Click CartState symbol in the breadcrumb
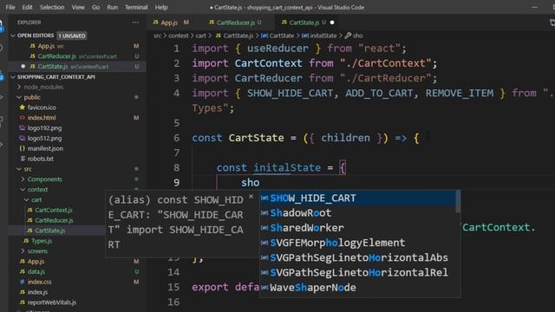The width and height of the screenshot is (555, 312). pyautogui.click(x=282, y=36)
